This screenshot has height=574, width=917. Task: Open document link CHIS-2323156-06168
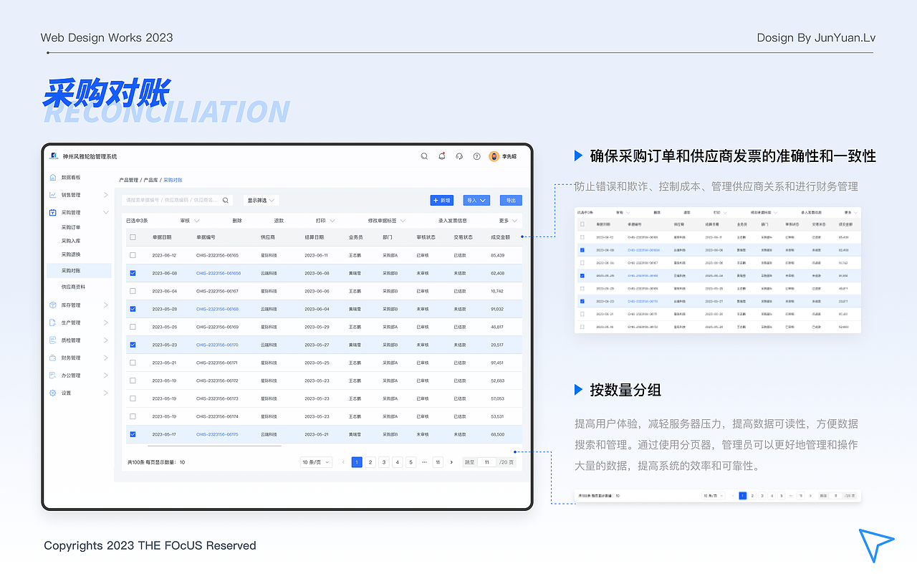point(217,309)
